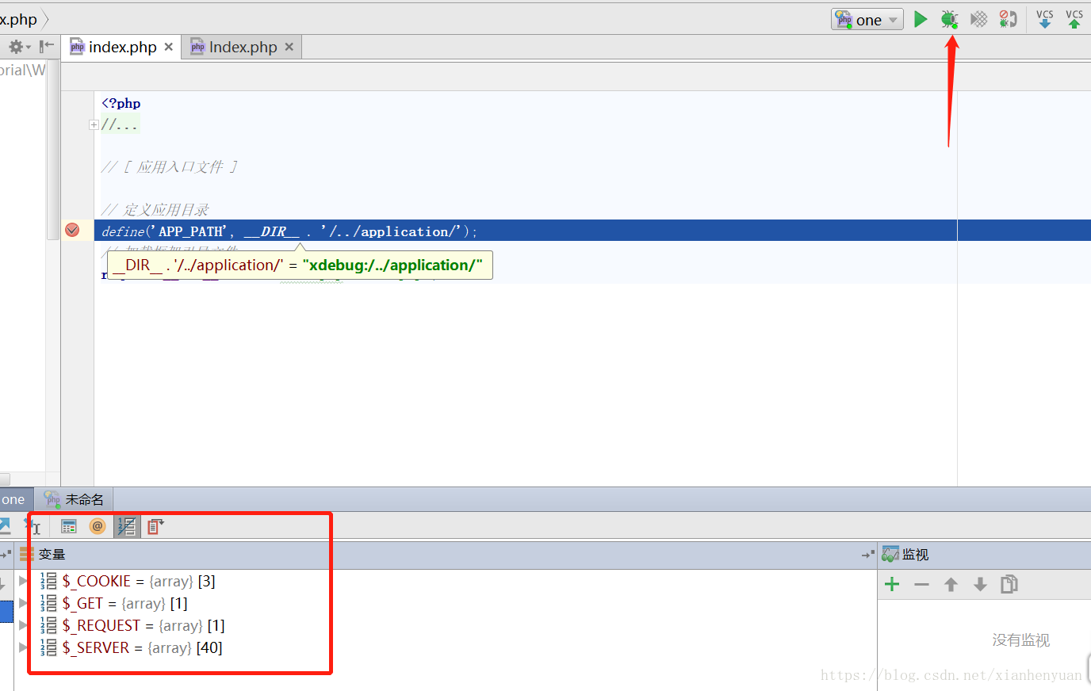Toggle listening for PHP debug connections
This screenshot has width=1091, height=691.
1008,19
